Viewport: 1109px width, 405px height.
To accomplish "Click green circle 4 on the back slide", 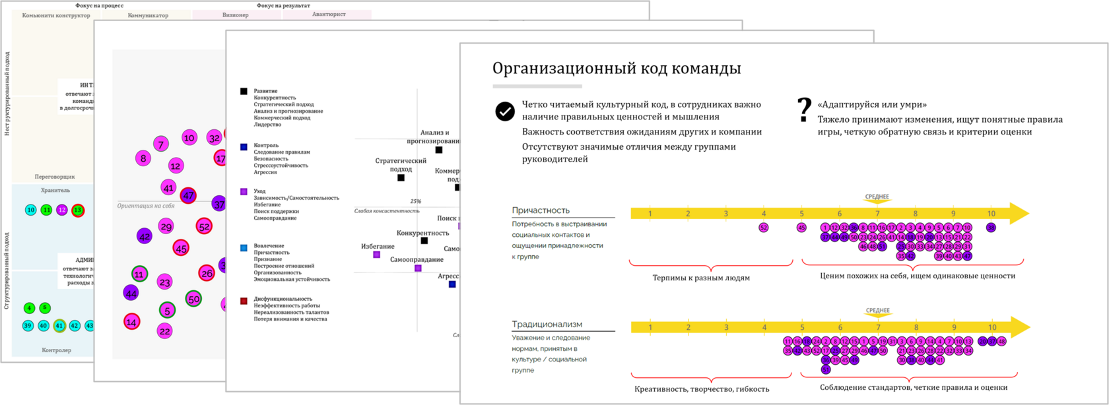I will click(29, 308).
